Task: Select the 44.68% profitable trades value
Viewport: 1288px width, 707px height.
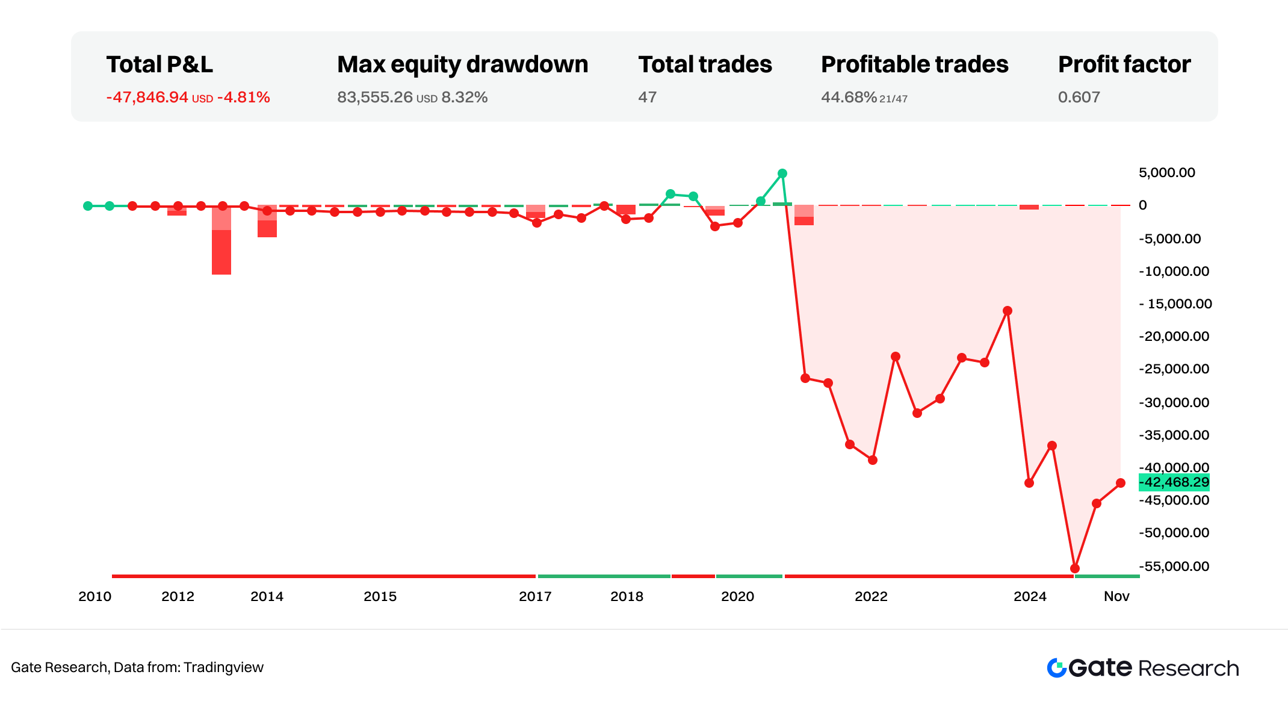Action: coord(849,98)
